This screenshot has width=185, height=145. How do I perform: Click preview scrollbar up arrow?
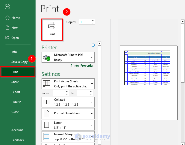tap(182, 21)
